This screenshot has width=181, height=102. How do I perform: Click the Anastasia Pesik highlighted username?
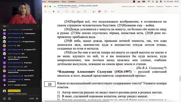click(14, 91)
